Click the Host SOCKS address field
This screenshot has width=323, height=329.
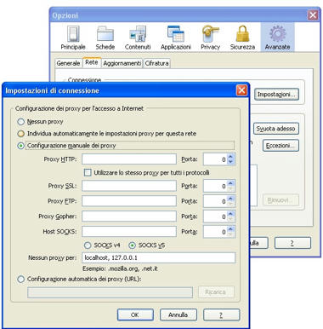129,232
